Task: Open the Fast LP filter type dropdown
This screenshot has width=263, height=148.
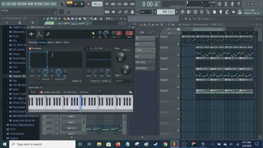Action: coord(123,81)
